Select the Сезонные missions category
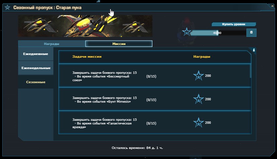Screen dimensions: 277x159 coord(36,82)
